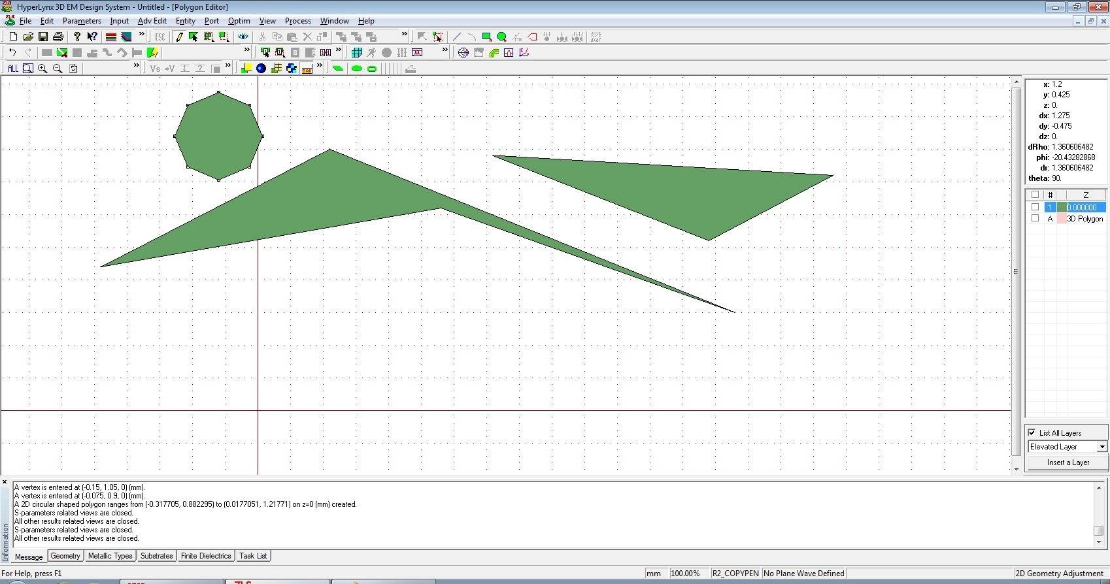This screenshot has height=584, width=1110.
Task: Switch to the Task List tab
Action: click(253, 556)
